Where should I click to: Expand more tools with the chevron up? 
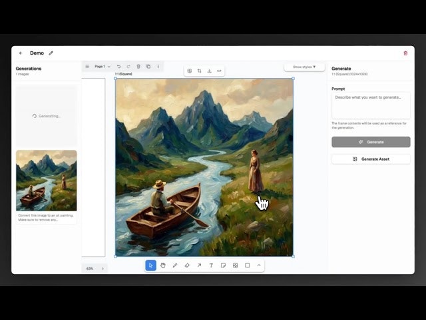[259, 265]
